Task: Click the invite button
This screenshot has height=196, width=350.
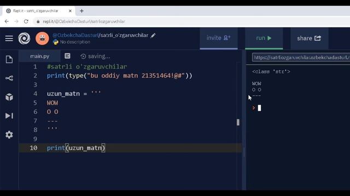Action: coord(219,38)
